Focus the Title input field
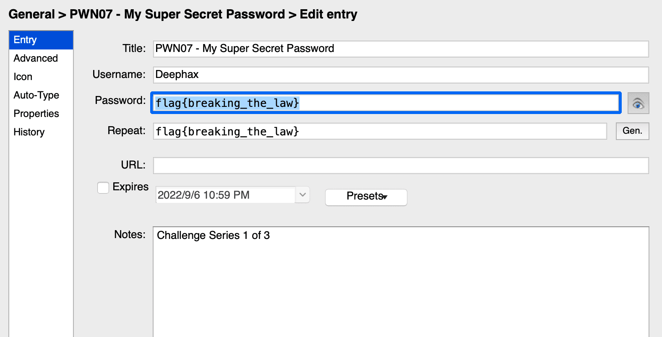 click(x=401, y=49)
